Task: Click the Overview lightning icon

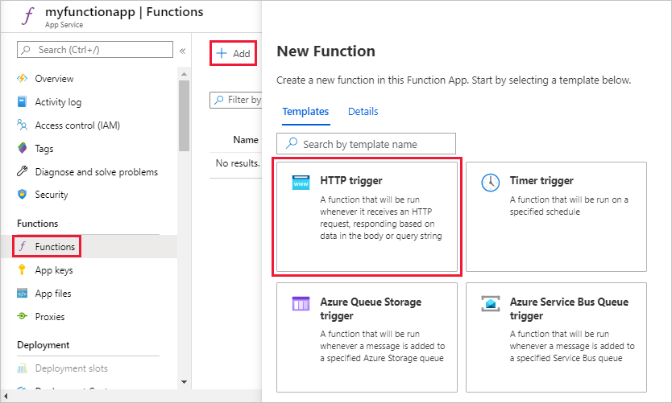Action: tap(23, 79)
